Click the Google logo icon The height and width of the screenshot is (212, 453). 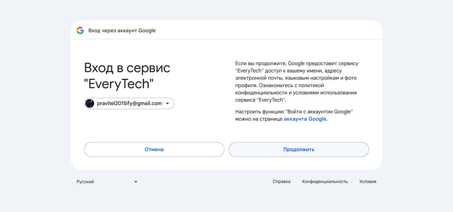(80, 30)
